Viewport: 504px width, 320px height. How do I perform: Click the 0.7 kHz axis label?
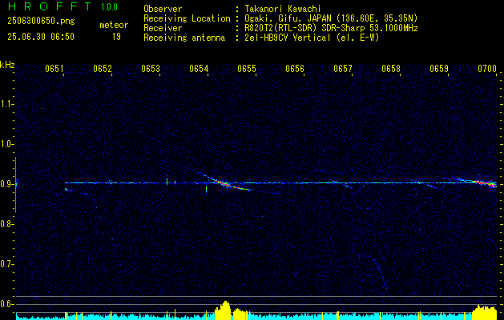click(6, 264)
